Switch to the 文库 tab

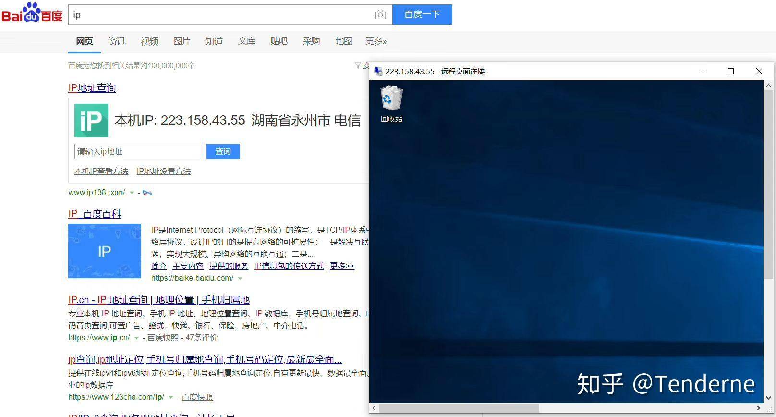[246, 41]
